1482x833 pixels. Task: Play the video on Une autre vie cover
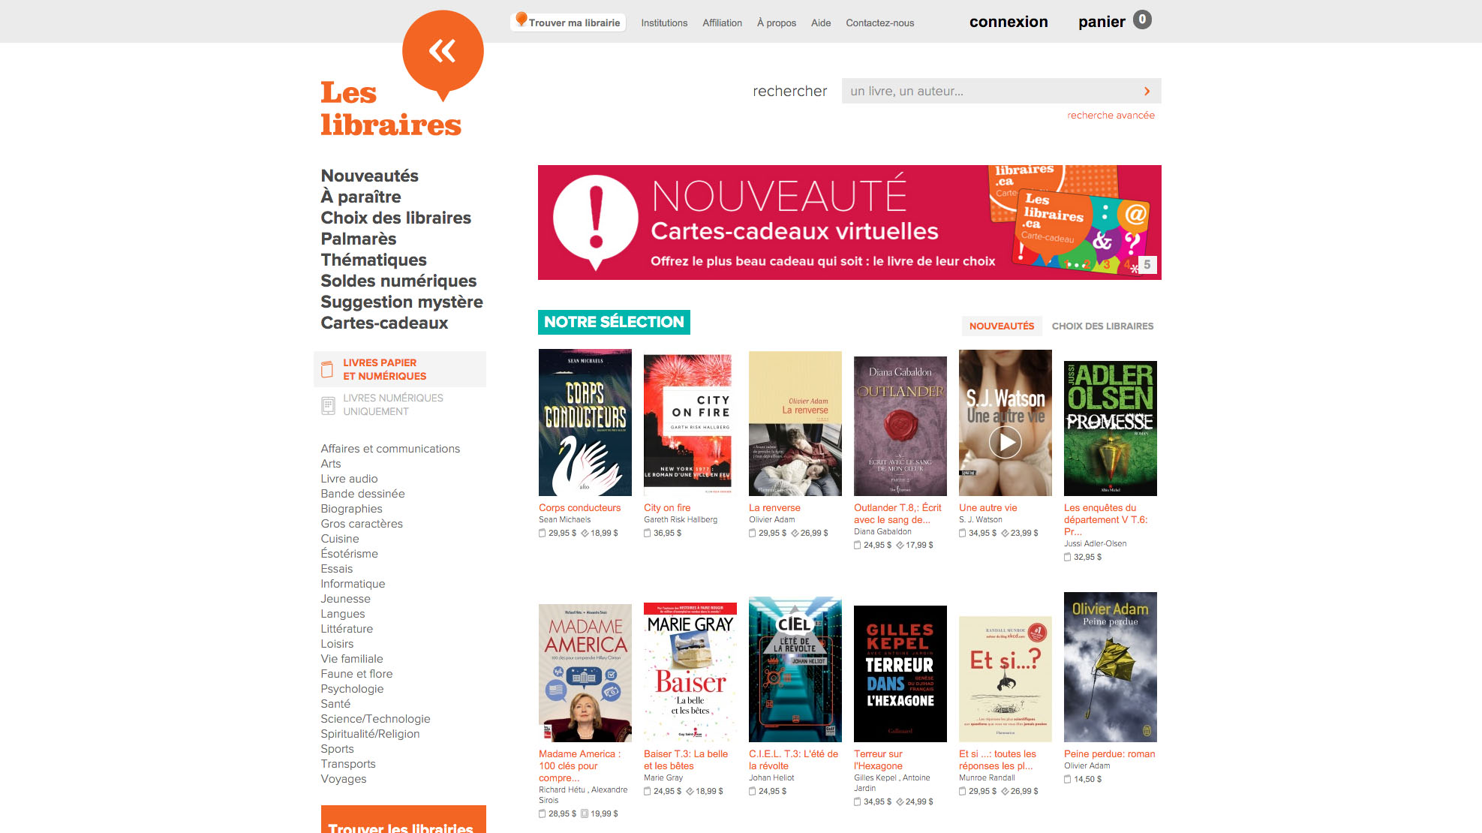tap(1006, 442)
